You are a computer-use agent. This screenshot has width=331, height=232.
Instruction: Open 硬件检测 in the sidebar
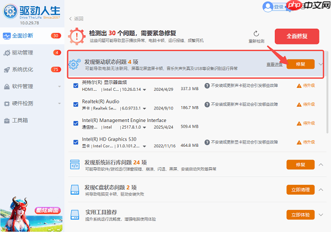32,103
